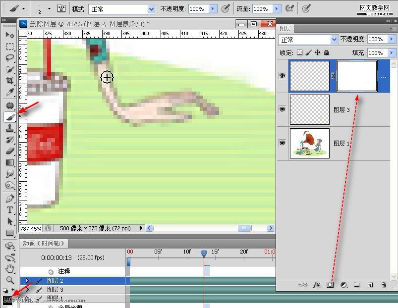Create a new adjustment layer
The width and height of the screenshot is (398, 308).
343,285
